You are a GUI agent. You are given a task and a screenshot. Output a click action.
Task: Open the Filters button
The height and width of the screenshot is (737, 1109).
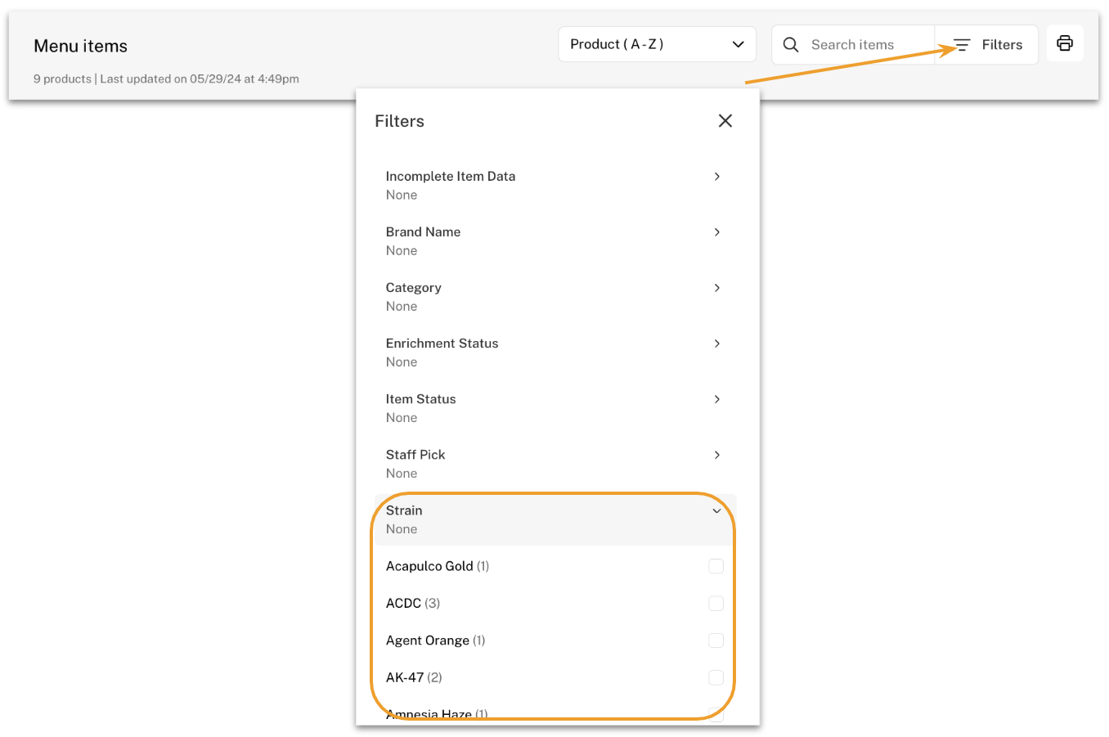[987, 45]
